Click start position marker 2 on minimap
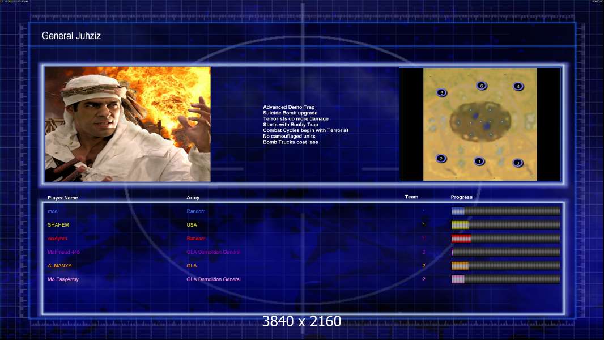Image resolution: width=604 pixels, height=340 pixels. 441,158
